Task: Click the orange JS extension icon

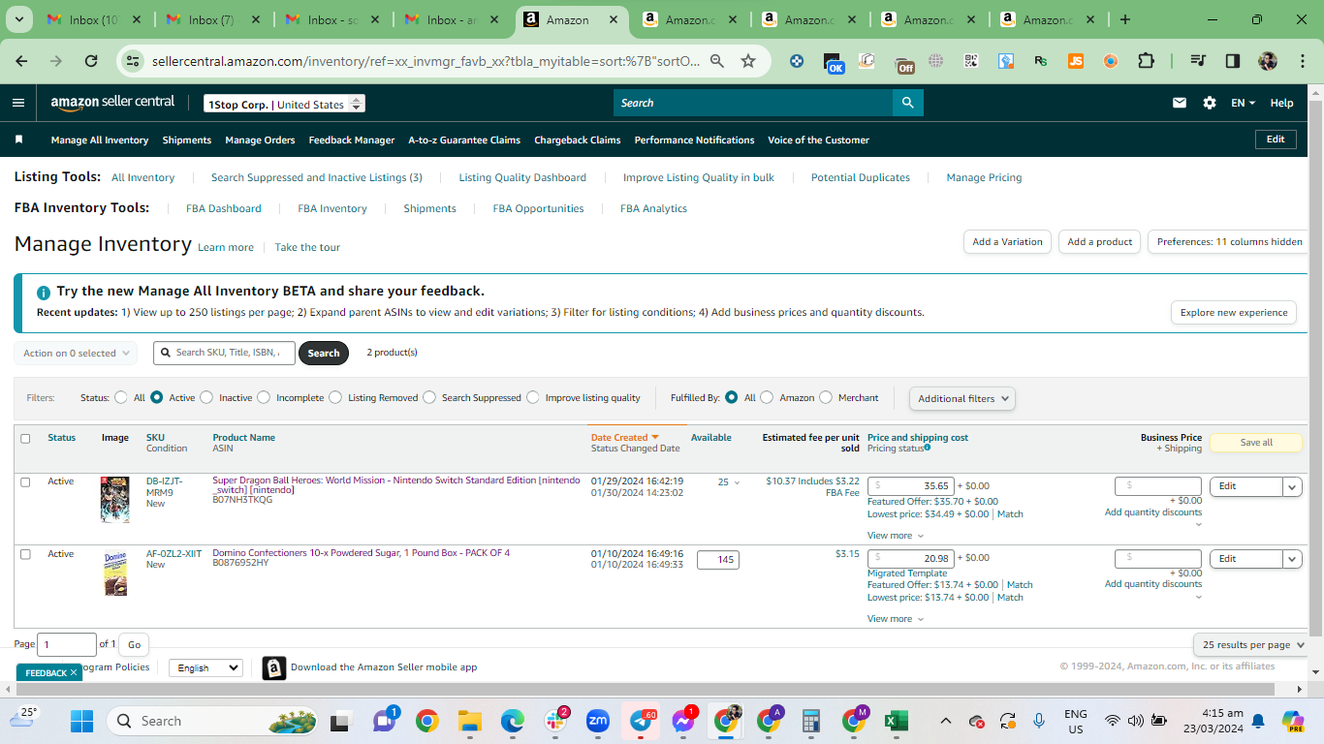Action: (x=1076, y=61)
